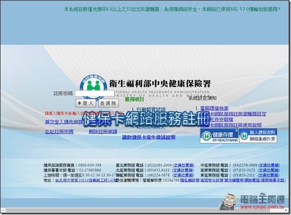Open 中區業務組 交通位置圖 link

(x=269, y=165)
